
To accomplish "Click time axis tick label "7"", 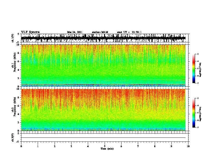I will pyautogui.click(x=138, y=146).
